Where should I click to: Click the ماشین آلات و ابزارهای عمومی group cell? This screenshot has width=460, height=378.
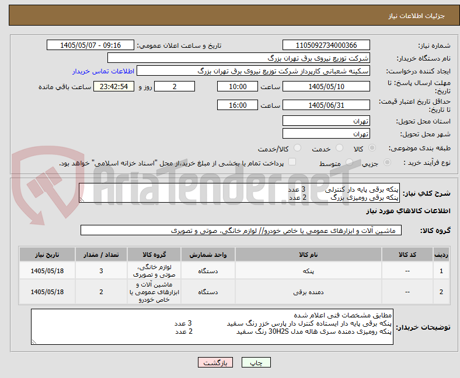point(154,292)
